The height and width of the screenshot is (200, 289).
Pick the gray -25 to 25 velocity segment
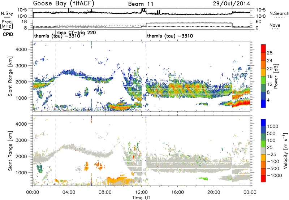tap(263, 151)
